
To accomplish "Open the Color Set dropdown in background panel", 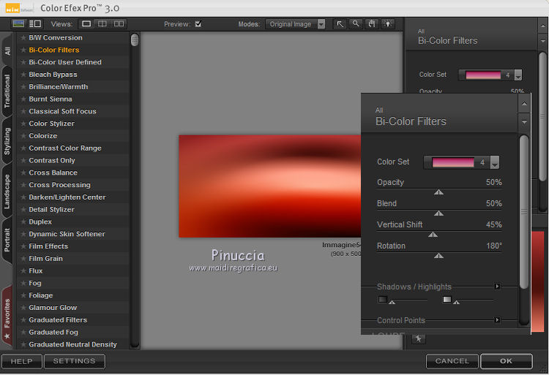I will 518,75.
